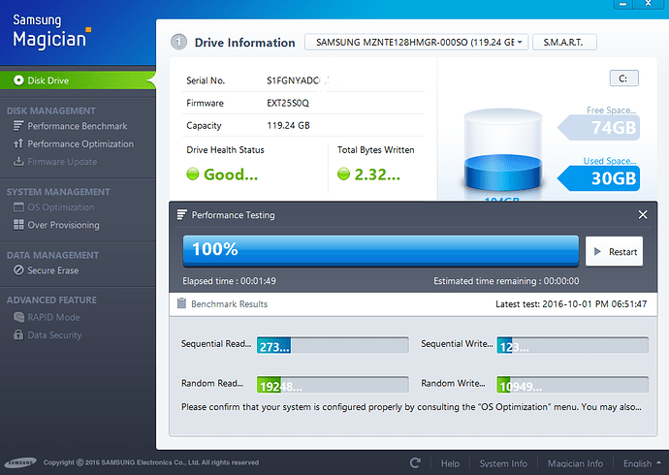The height and width of the screenshot is (475, 669).
Task: Click the Firmware Update download icon
Action: pos(18,161)
